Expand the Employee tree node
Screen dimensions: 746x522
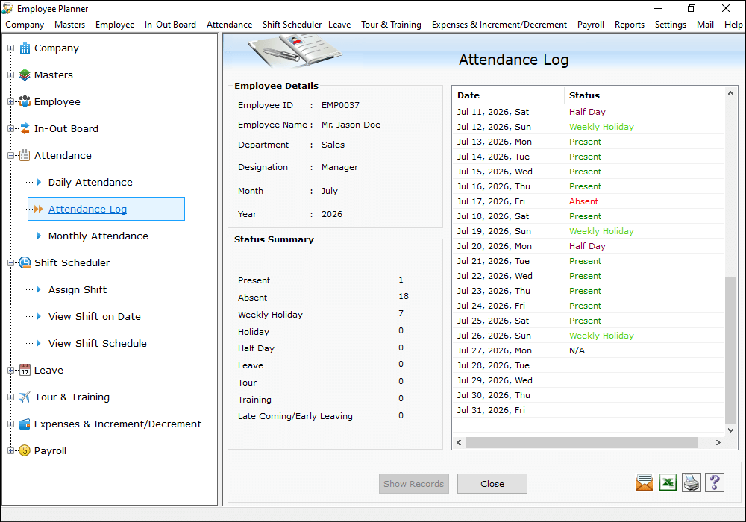10,101
